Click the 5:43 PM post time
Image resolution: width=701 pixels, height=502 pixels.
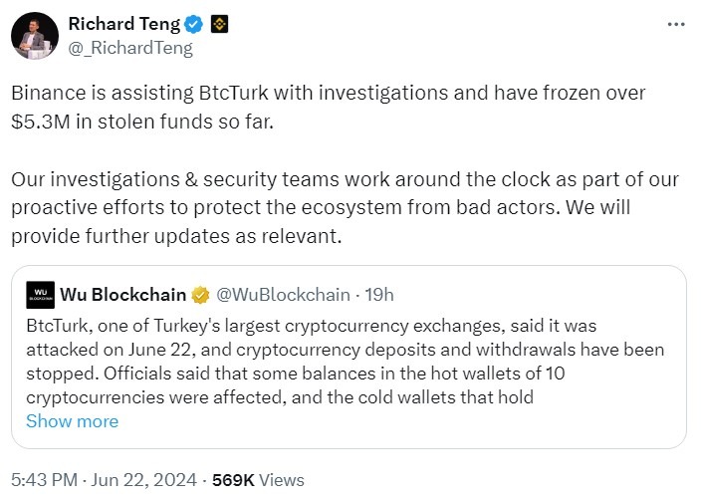42,480
